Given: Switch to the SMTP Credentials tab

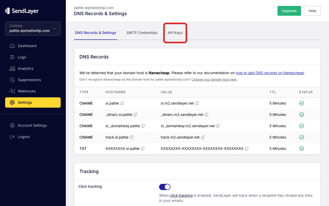Looking at the screenshot, I should pyautogui.click(x=142, y=33).
